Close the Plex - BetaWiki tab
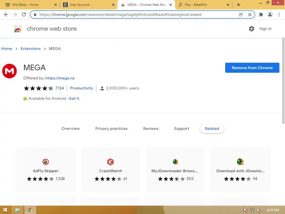The image size is (285, 214). point(228,5)
